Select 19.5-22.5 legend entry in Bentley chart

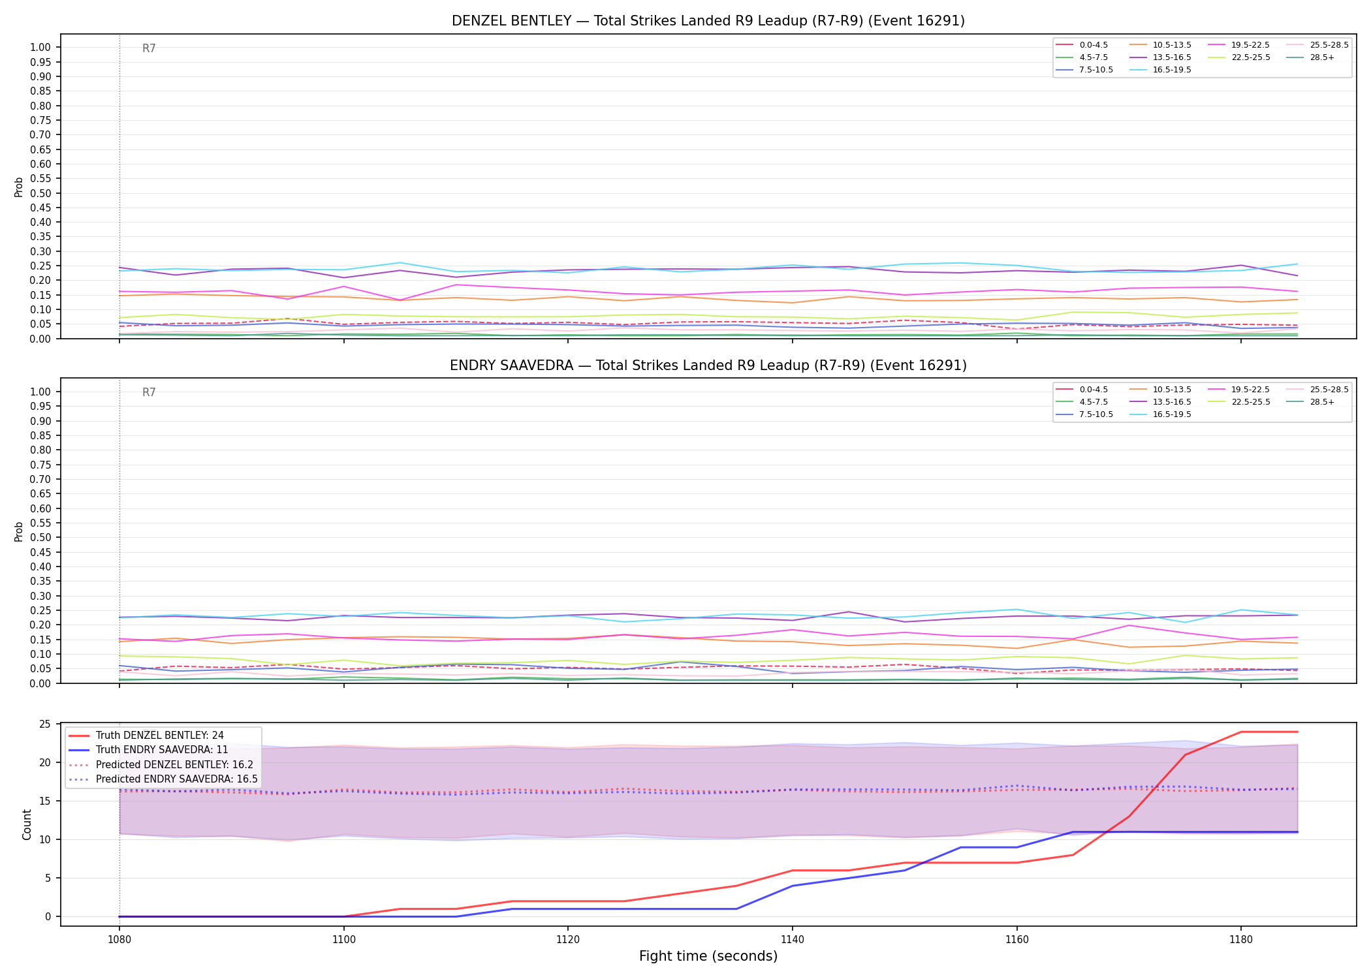[x=1239, y=45]
